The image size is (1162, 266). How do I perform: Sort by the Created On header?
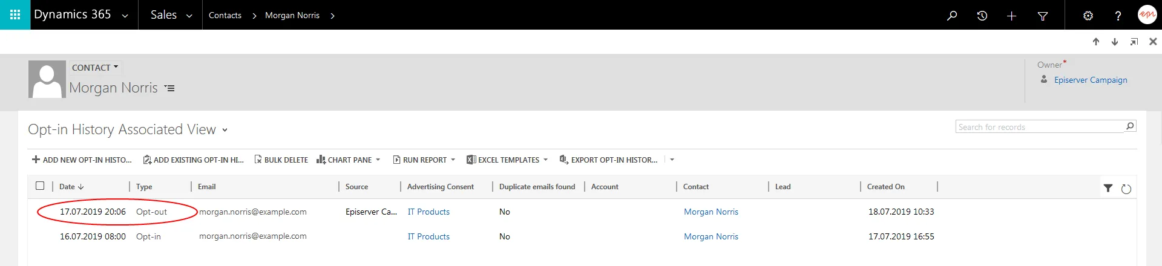[886, 186]
